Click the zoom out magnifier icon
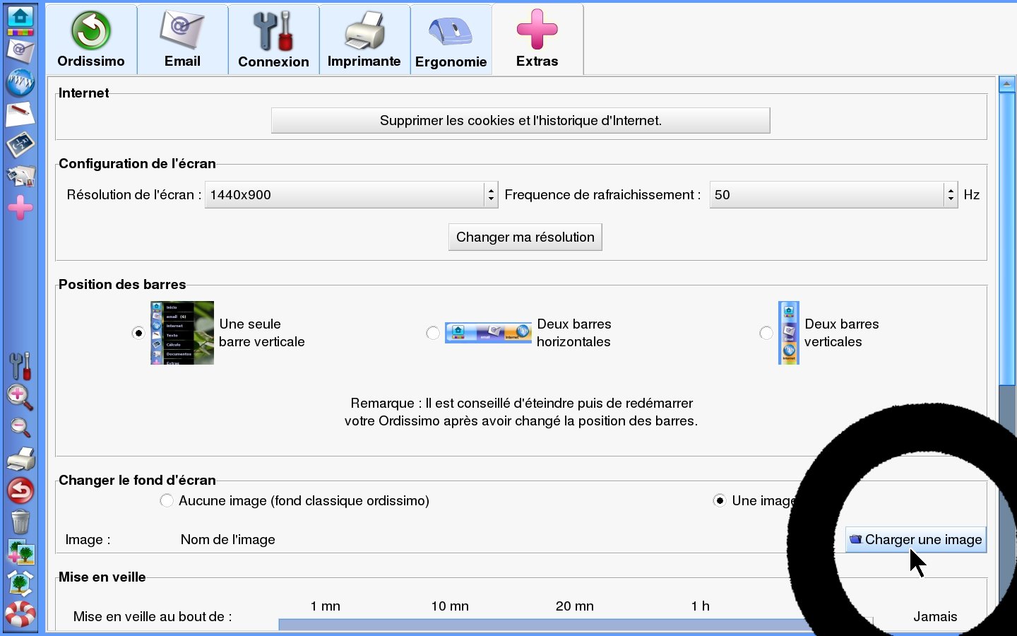 (20, 428)
